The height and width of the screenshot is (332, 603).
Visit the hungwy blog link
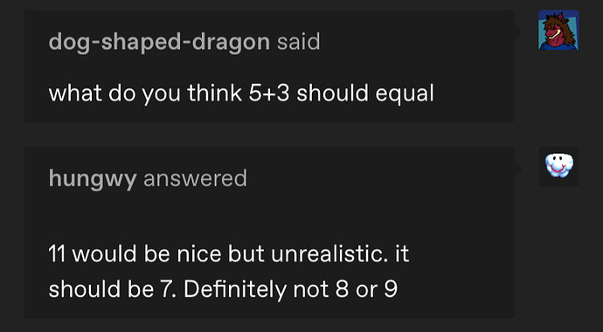click(93, 179)
